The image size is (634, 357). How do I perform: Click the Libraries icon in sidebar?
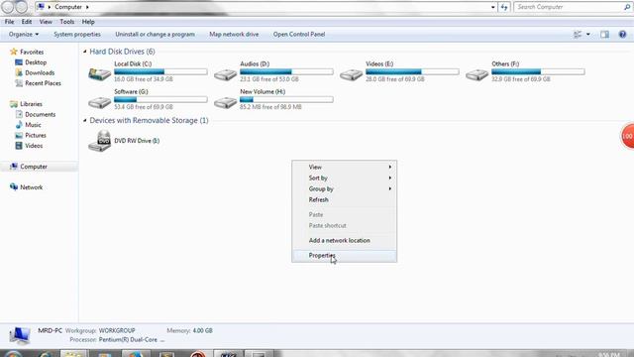pos(14,104)
